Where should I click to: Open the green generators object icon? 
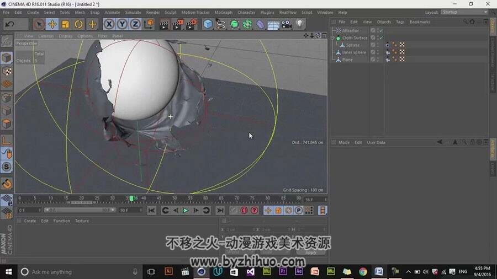(x=234, y=24)
